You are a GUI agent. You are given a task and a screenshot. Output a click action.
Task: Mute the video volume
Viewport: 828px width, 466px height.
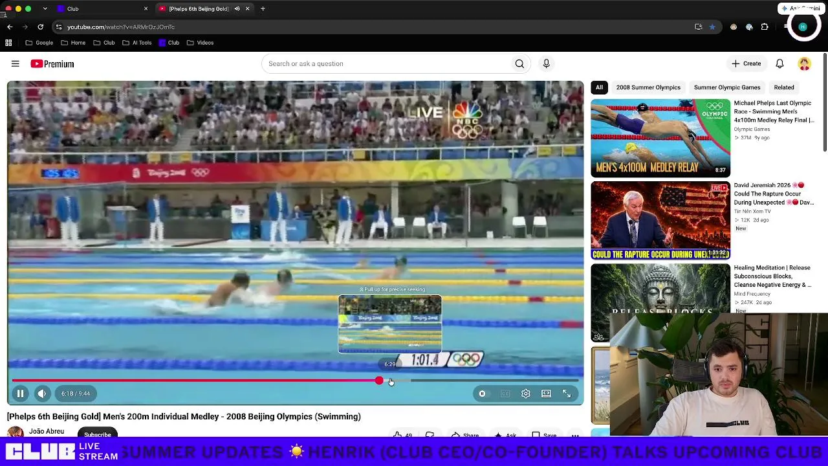[42, 394]
